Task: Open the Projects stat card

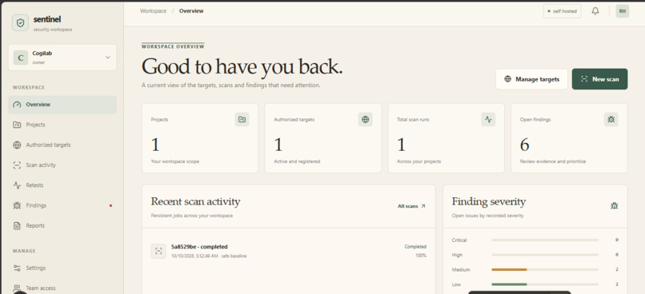Action: coord(200,138)
